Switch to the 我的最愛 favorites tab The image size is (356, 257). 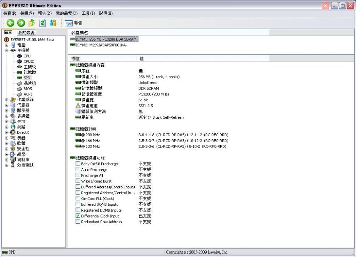click(x=26, y=32)
